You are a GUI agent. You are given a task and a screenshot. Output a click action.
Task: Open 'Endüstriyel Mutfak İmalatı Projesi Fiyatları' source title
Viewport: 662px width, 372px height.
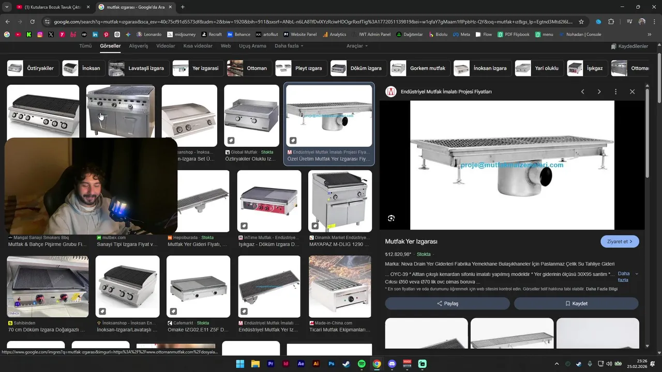pyautogui.click(x=446, y=91)
